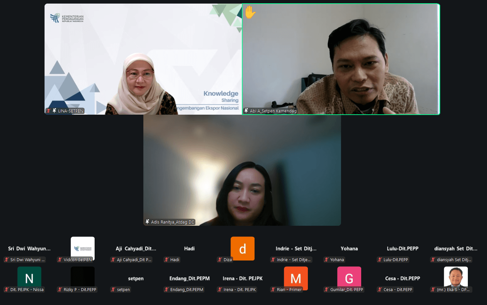Viewport: 487px width, 305px height.
Task: Click the muted microphone icon on LINA-SETPEN tile
Action: tap(49, 111)
